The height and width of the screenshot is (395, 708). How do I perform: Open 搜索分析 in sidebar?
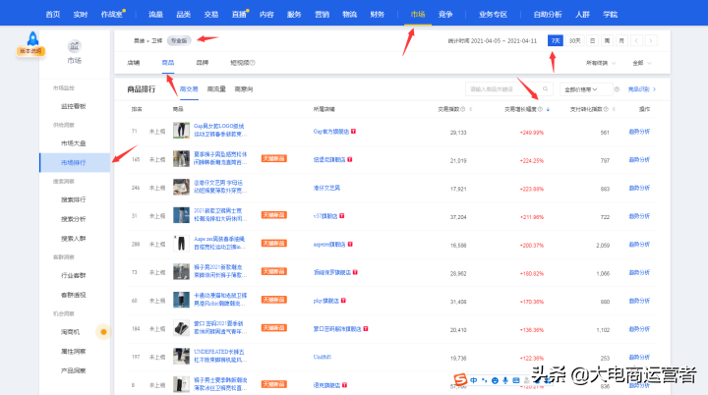point(73,219)
